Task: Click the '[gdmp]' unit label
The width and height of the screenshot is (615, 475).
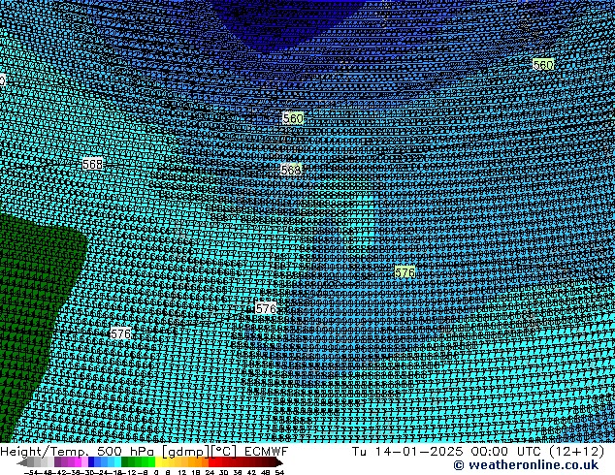Action: pyautogui.click(x=186, y=452)
